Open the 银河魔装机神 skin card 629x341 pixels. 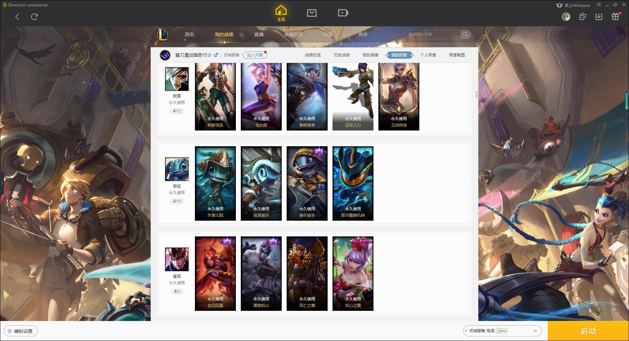click(x=353, y=183)
